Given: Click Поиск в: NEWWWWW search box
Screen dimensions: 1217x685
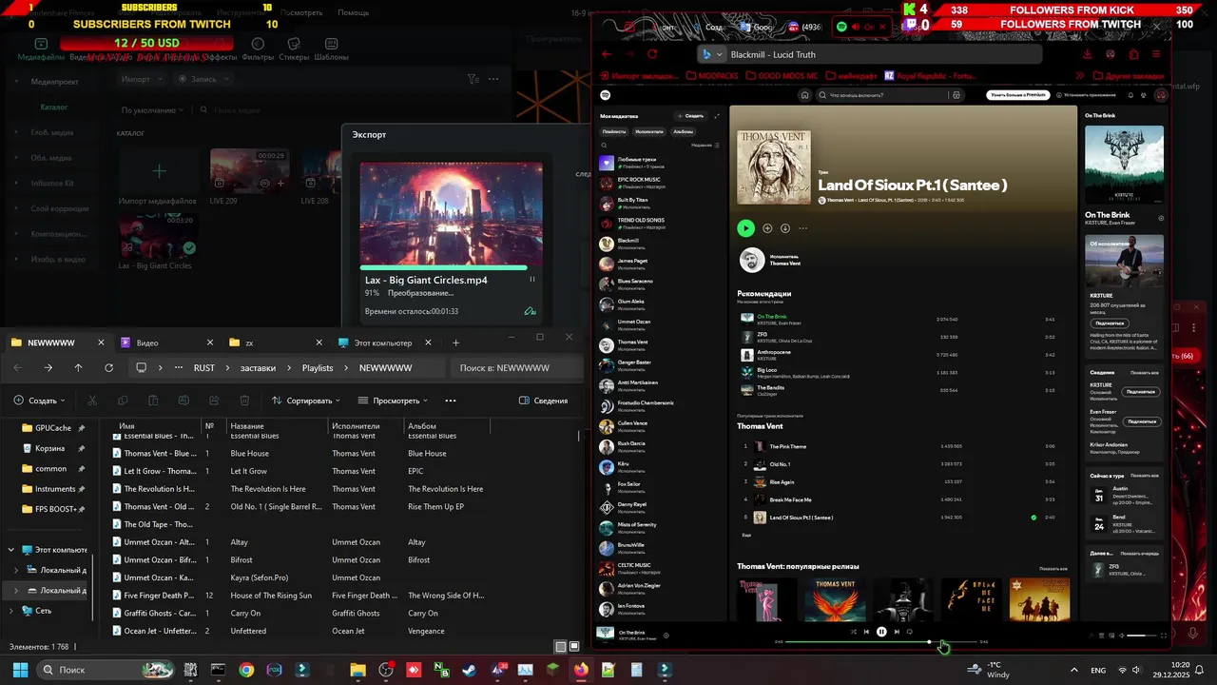Looking at the screenshot, I should tap(516, 367).
